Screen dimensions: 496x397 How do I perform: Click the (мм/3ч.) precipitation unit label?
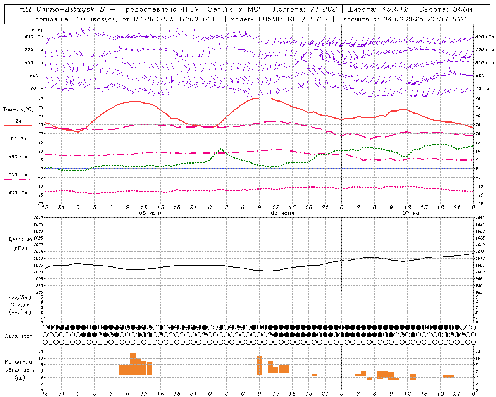pyautogui.click(x=20, y=297)
